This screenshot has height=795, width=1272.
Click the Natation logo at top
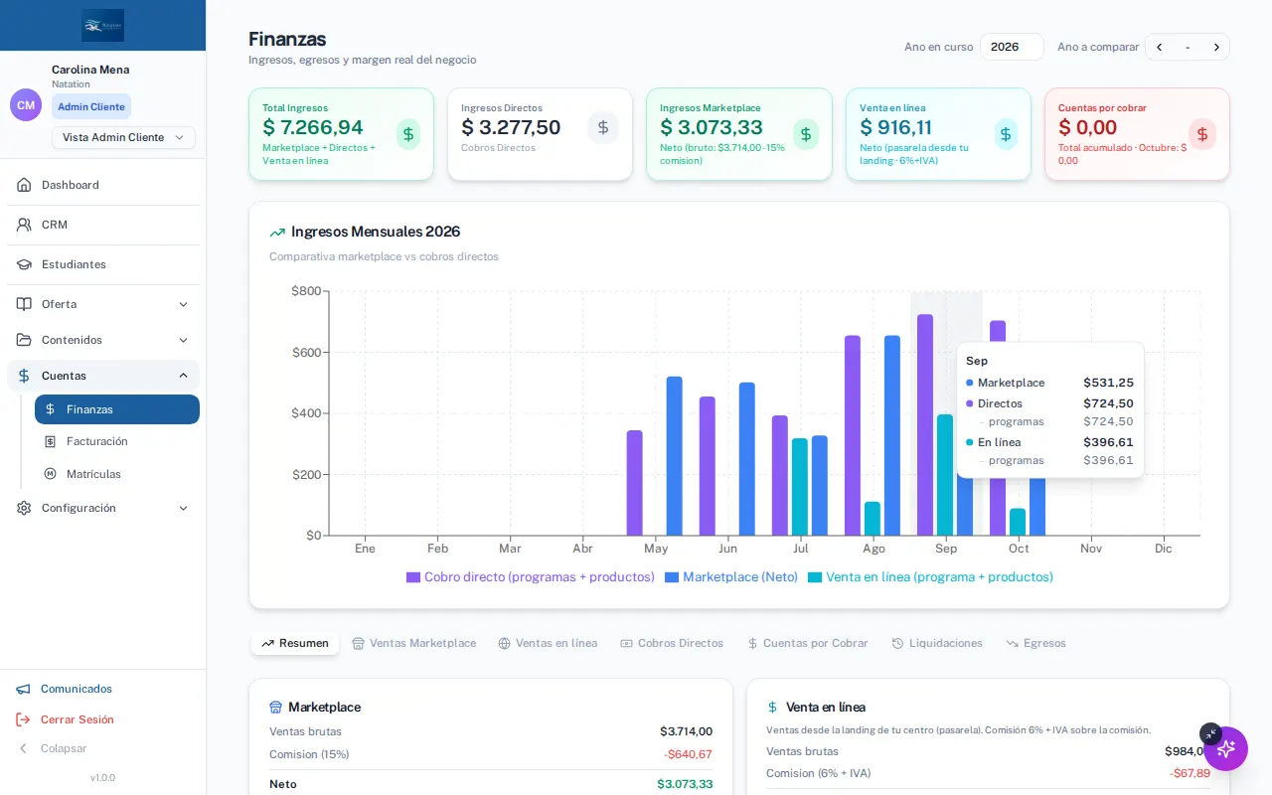click(x=103, y=25)
